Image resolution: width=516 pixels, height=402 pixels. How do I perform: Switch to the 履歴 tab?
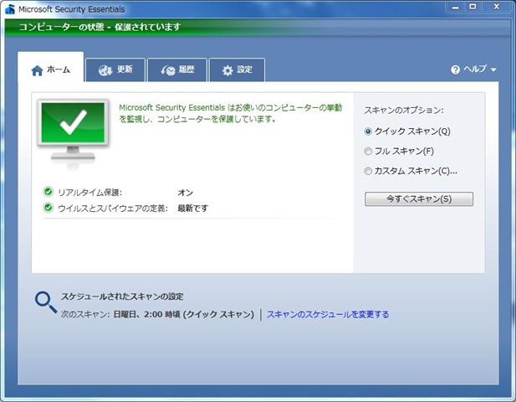(x=177, y=70)
